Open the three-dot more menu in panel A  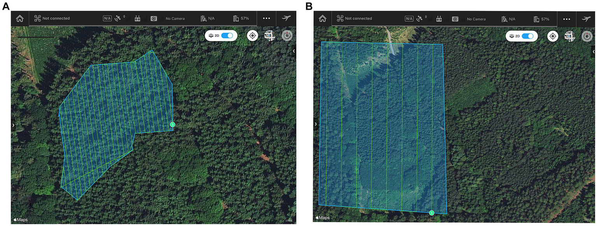[266, 18]
